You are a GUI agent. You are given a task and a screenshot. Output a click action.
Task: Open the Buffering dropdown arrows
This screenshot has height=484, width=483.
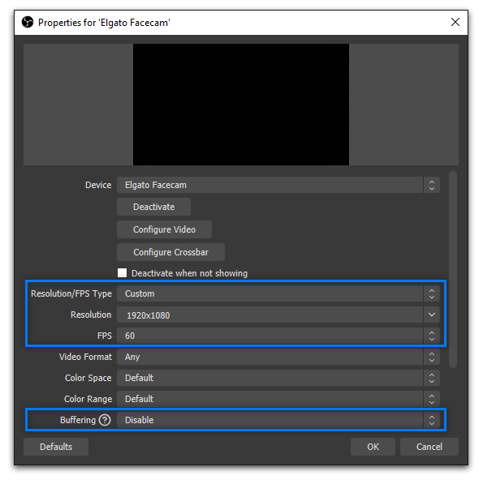[x=432, y=420]
